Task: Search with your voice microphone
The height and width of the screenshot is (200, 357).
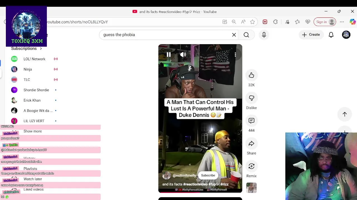Action: pos(264,35)
